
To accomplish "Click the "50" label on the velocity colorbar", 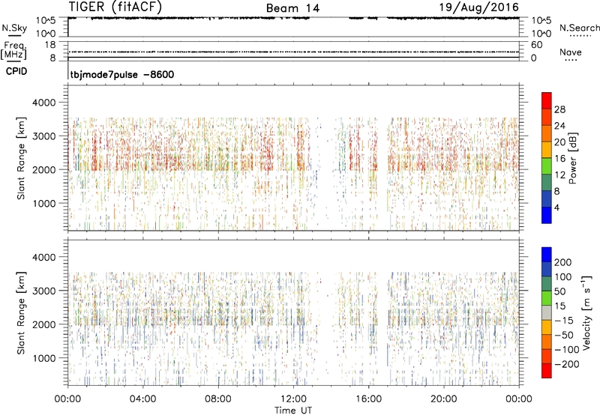I will 559,291.
